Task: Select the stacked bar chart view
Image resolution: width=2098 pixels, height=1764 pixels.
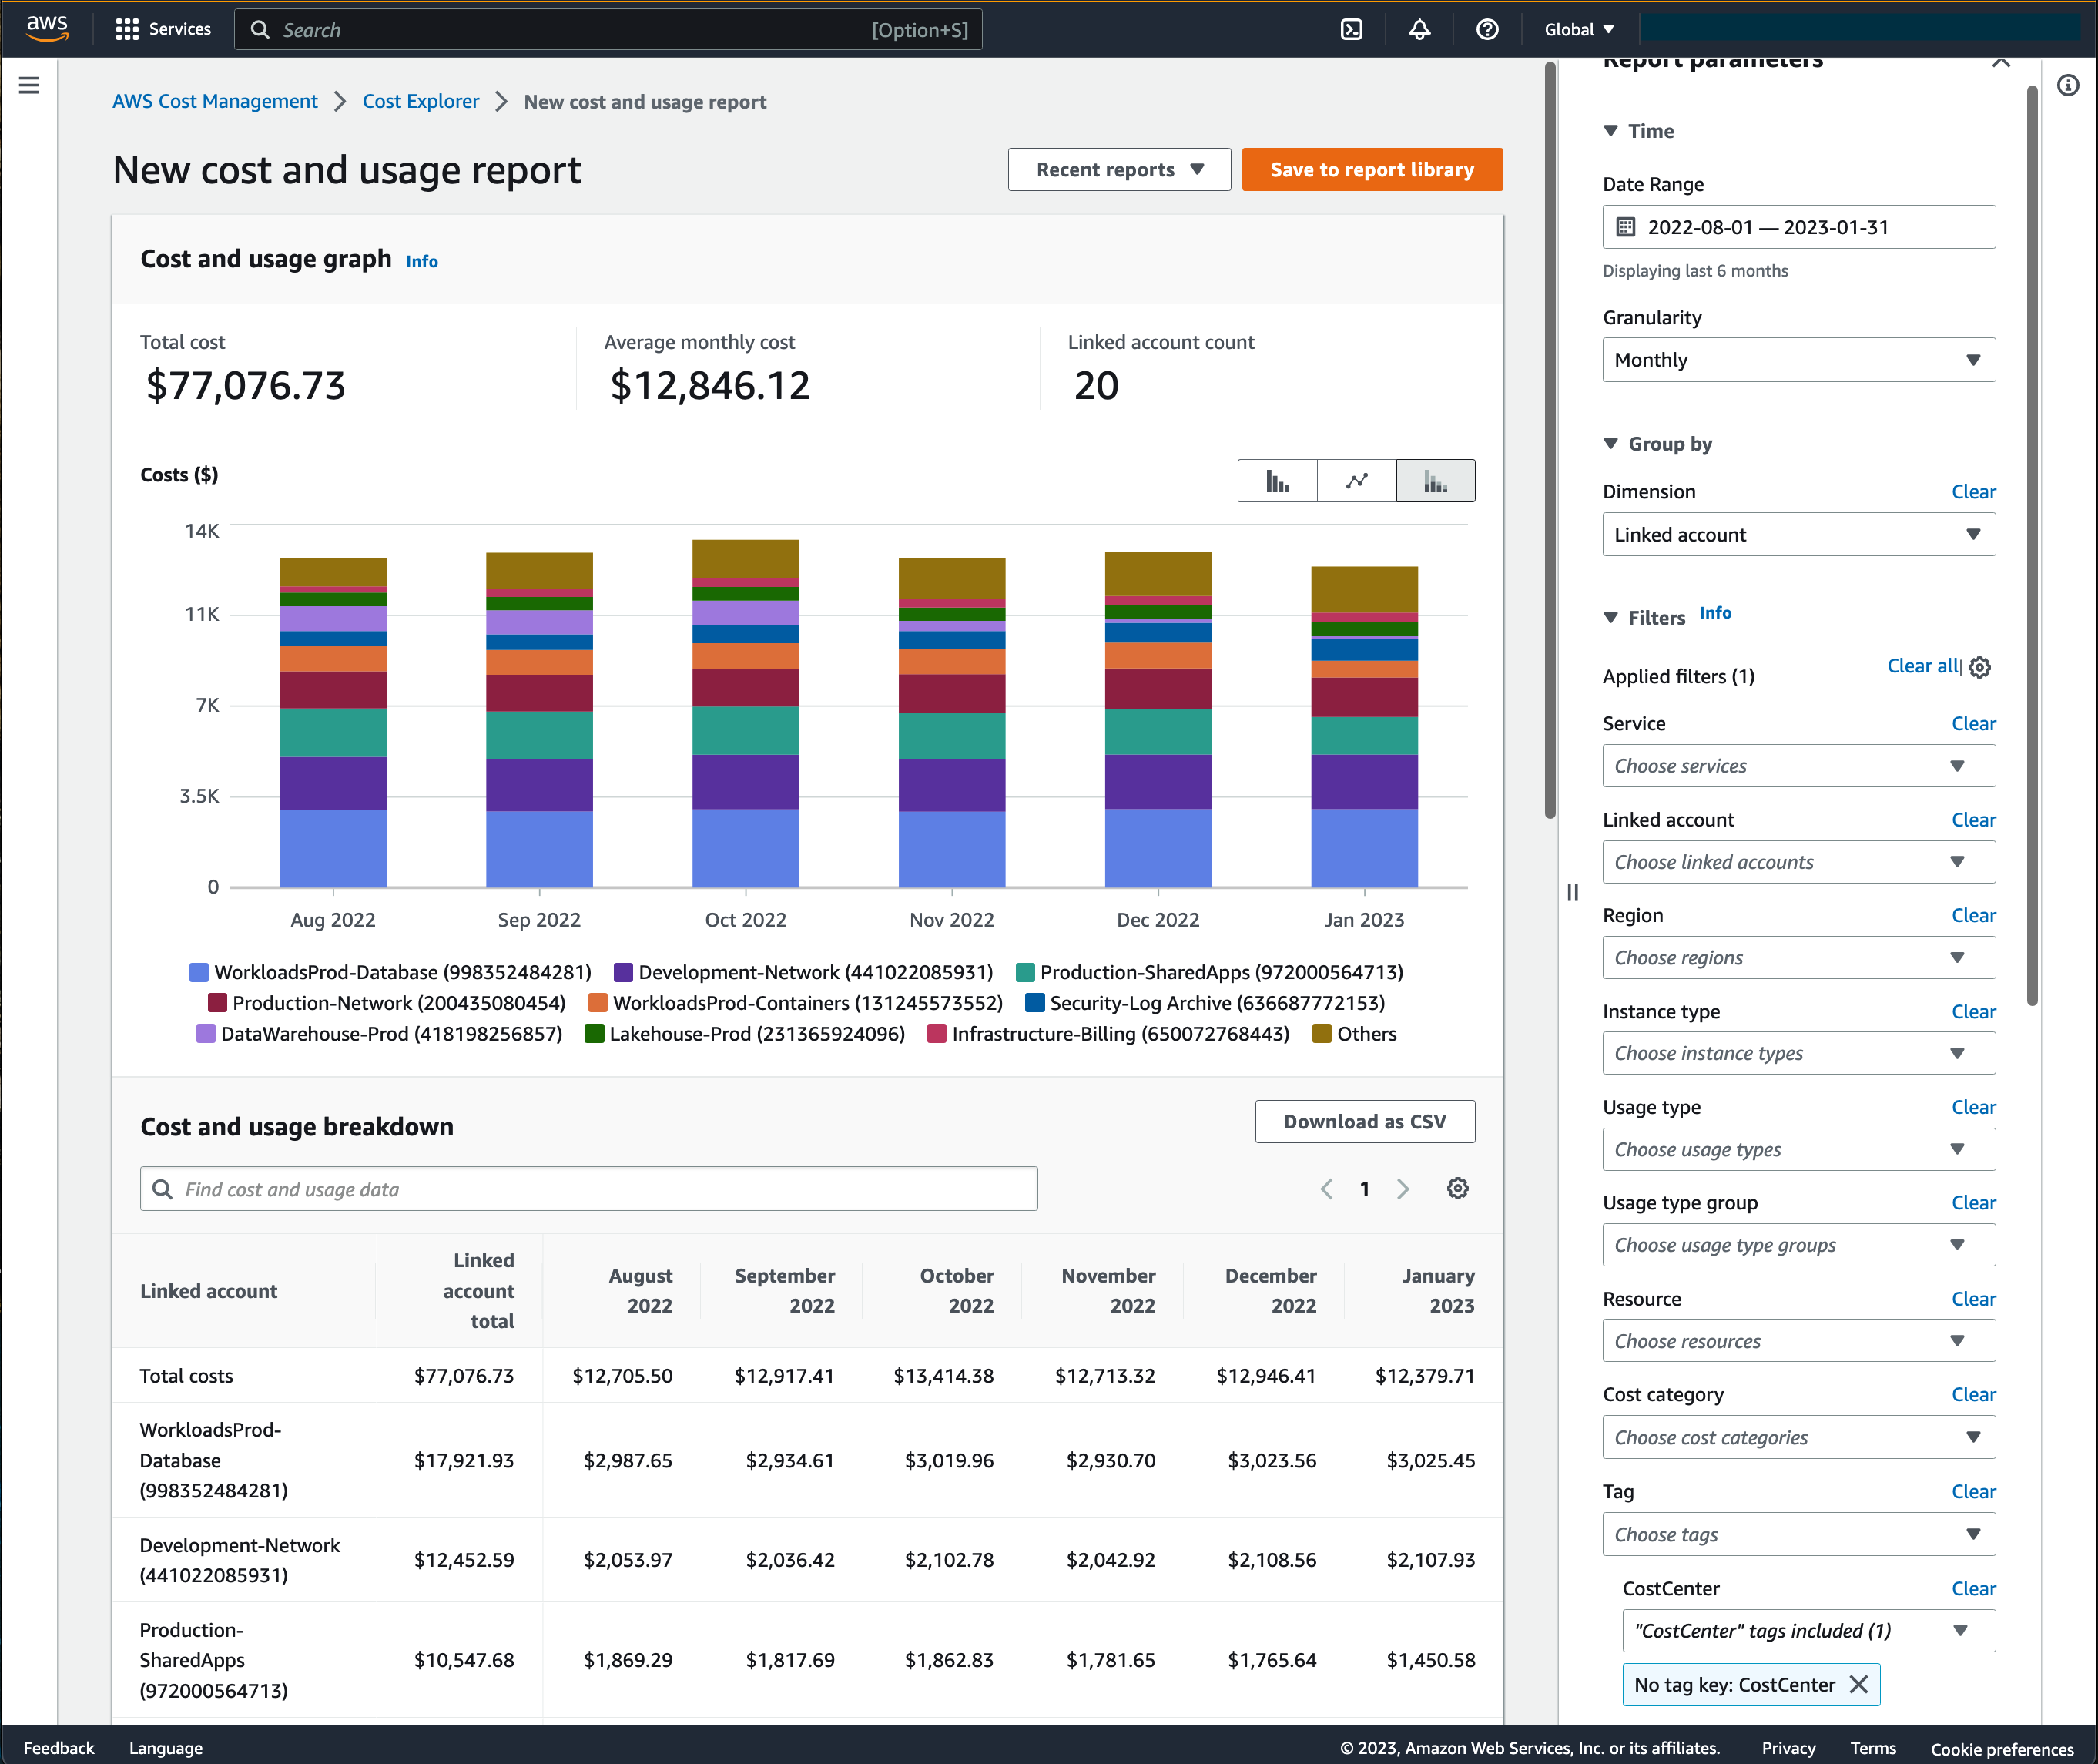Action: (1435, 481)
